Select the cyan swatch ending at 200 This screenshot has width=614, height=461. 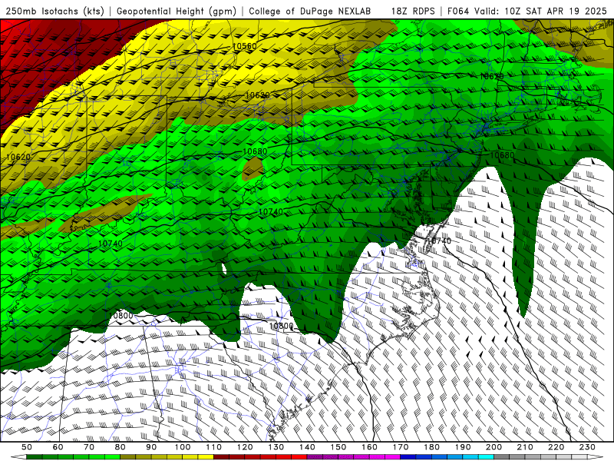click(x=486, y=457)
